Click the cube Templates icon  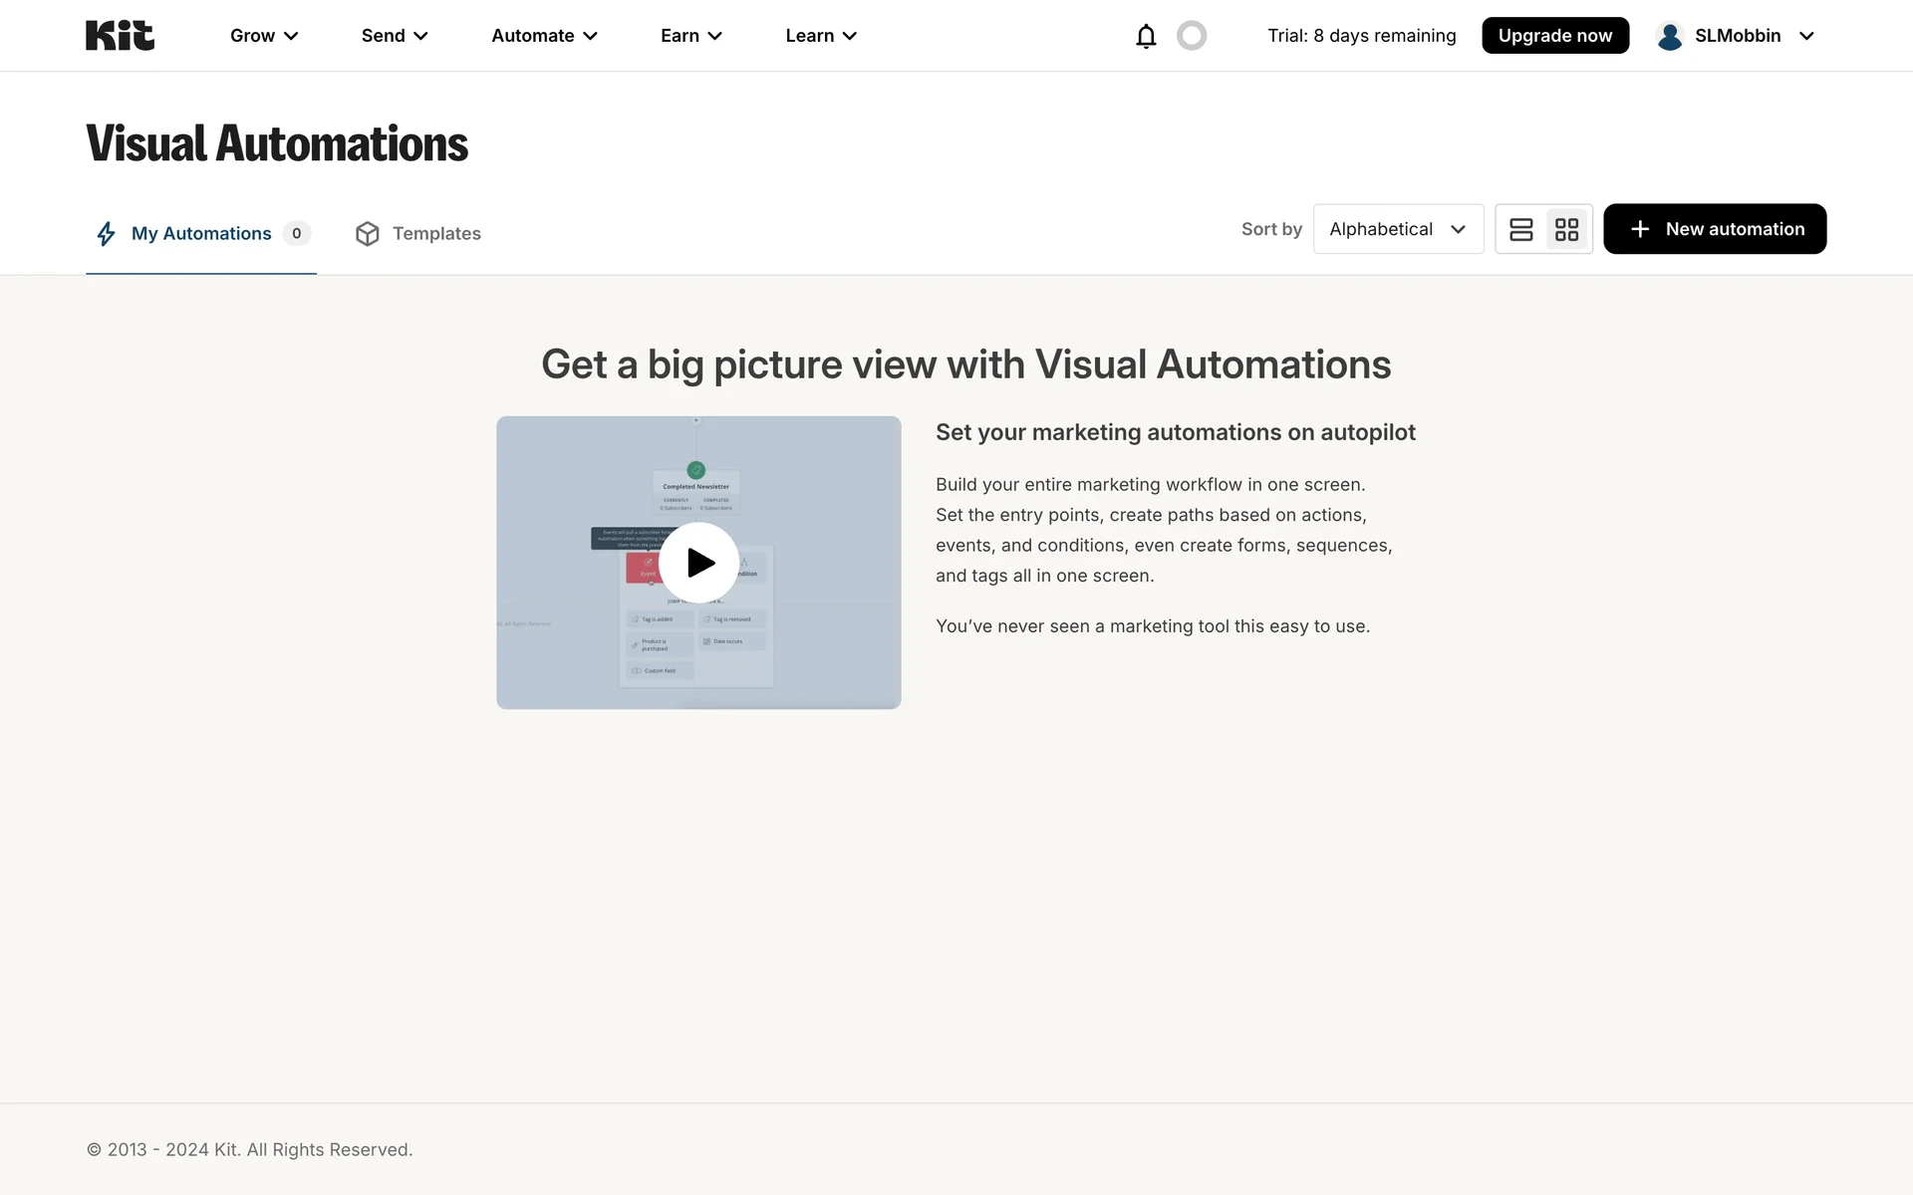click(x=368, y=233)
